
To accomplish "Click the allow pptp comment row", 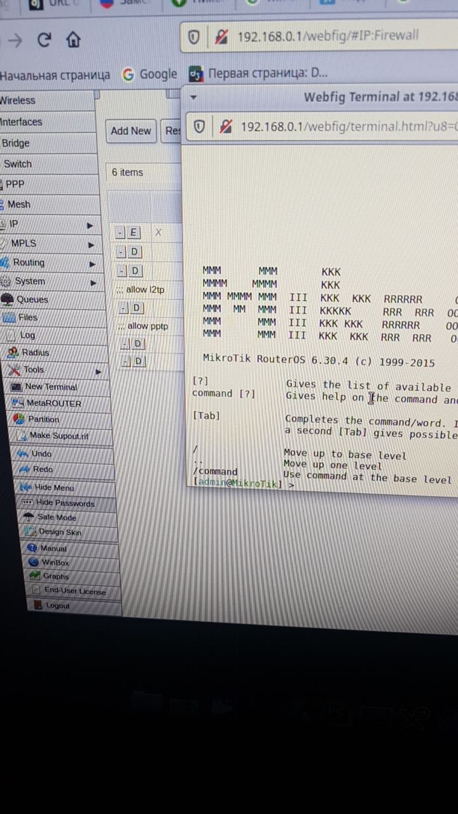I will click(142, 326).
